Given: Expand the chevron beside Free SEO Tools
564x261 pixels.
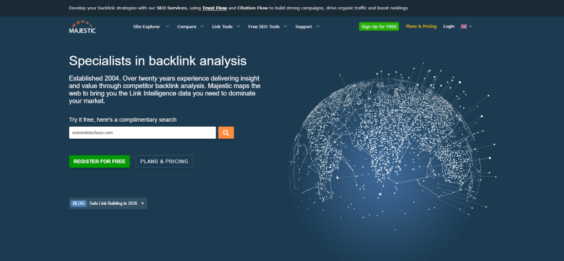Looking at the screenshot, I should 285,26.
